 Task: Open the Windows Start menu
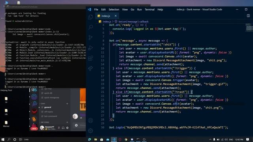click(x=3, y=139)
